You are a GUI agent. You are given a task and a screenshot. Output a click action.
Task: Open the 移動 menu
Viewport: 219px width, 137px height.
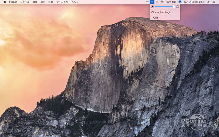pos(51,2)
